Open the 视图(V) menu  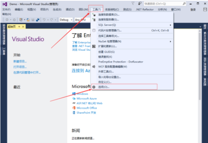point(31,10)
